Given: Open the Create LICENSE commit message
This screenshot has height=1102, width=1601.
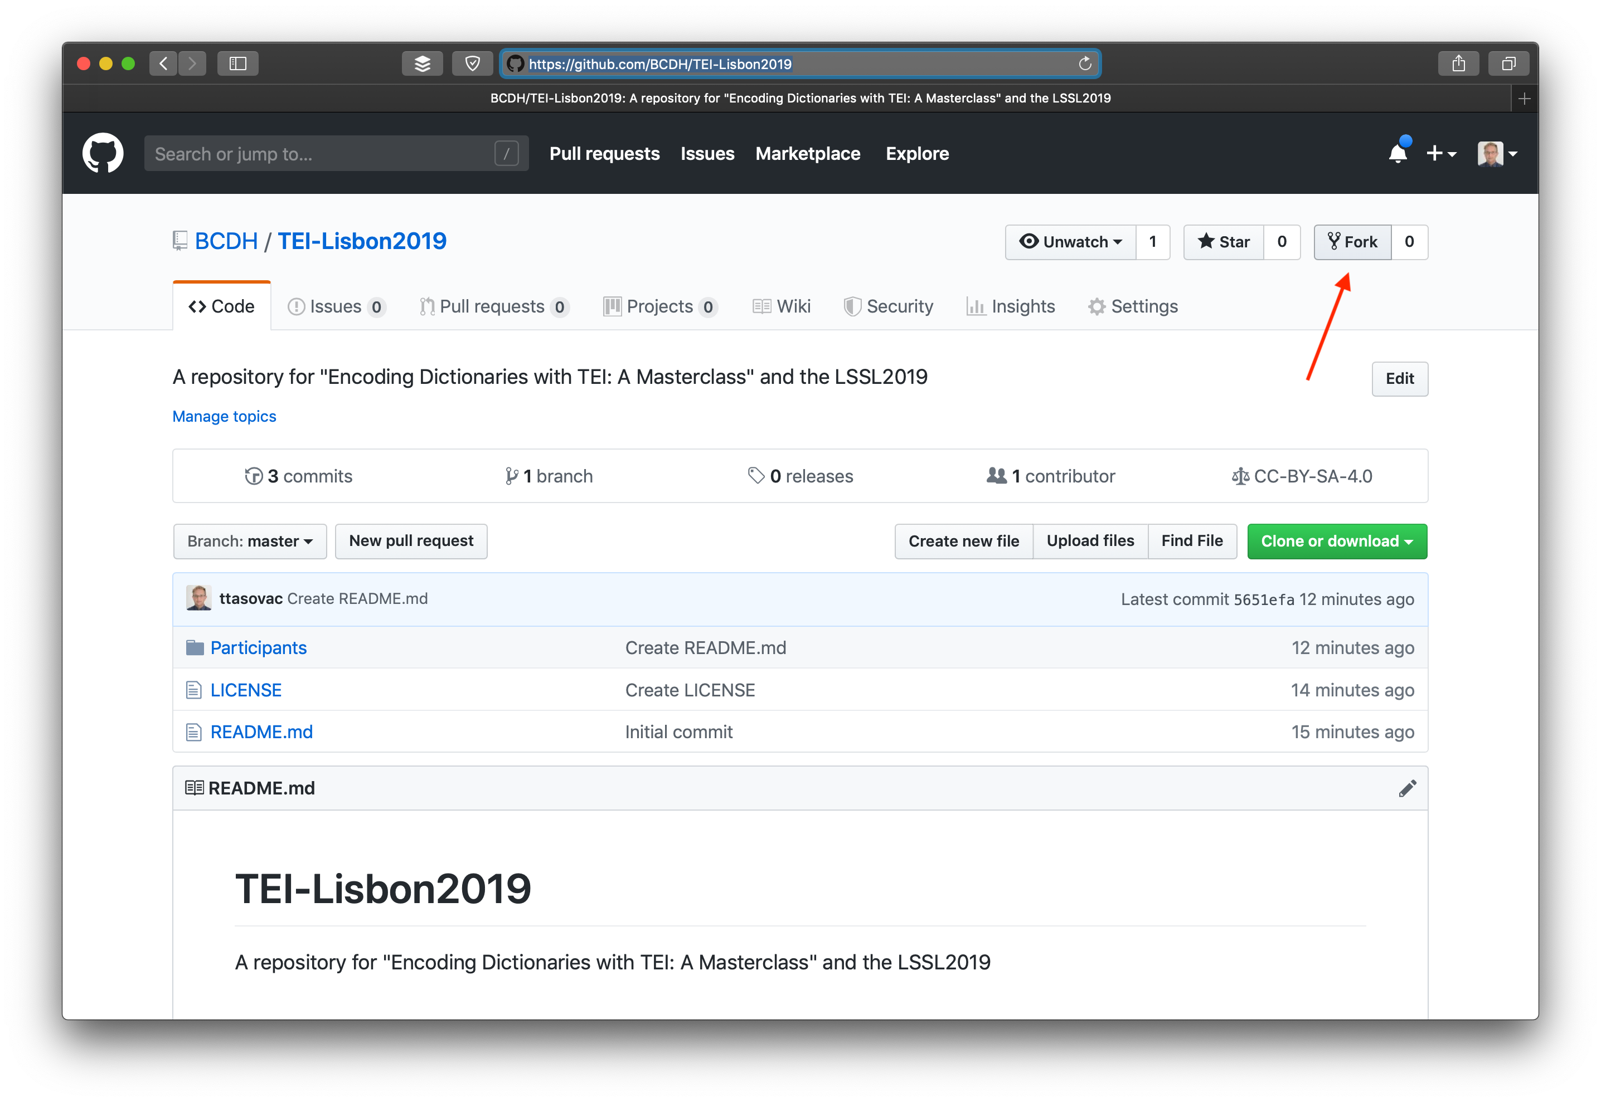Looking at the screenshot, I should click(x=690, y=690).
